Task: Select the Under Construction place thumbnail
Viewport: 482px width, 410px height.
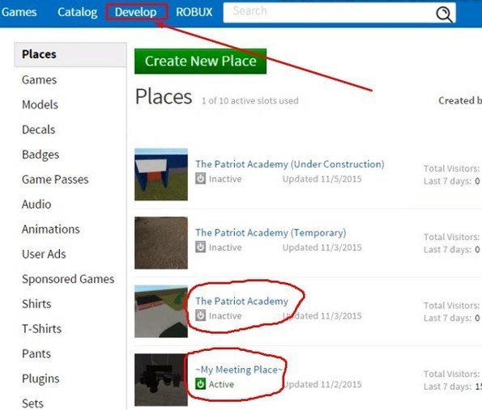Action: click(161, 175)
